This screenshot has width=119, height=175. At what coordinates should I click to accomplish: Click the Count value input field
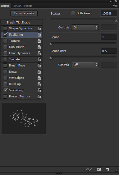tap(108, 37)
